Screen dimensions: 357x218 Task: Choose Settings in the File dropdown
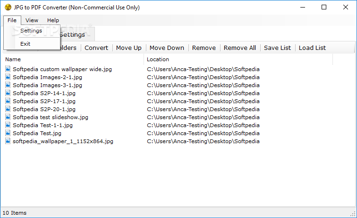(x=31, y=31)
